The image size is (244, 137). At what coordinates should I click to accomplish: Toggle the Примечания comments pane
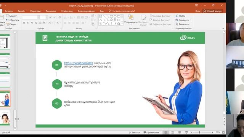coord(151,132)
